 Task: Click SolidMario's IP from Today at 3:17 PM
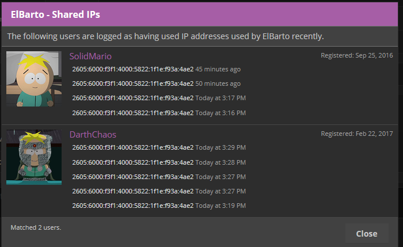(133, 98)
